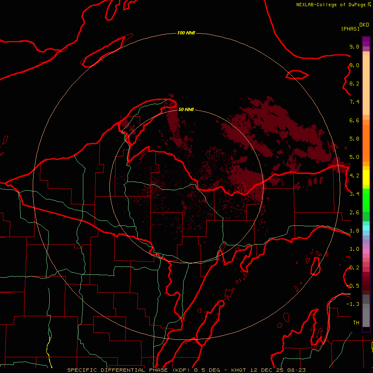Viewport: 373px width, 373px height.
Task: Click the light peach segment of the color bar
Action: (366, 85)
